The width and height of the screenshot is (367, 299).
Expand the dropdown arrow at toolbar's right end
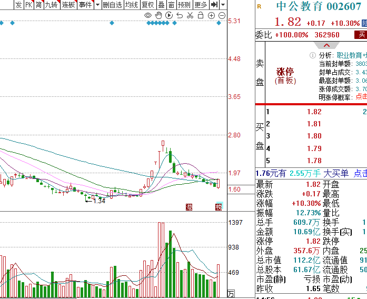pyautogui.click(x=223, y=5)
